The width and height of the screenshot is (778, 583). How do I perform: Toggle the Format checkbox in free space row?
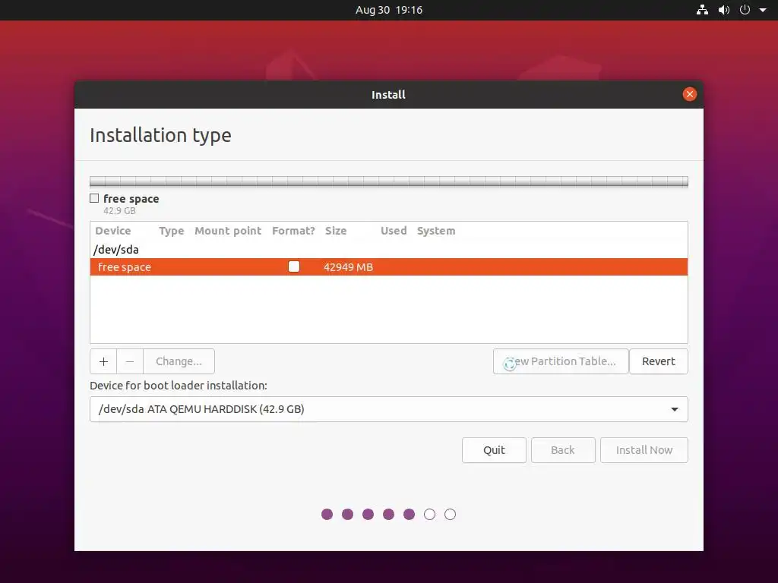point(294,266)
